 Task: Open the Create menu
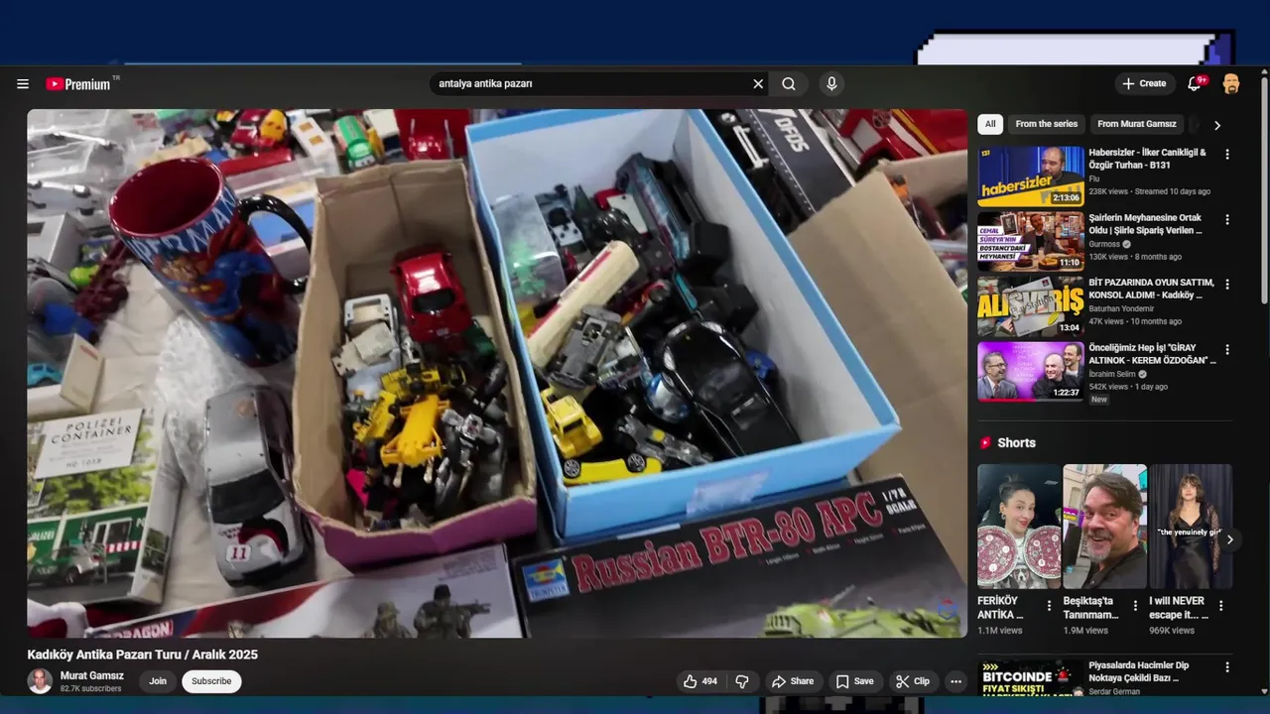(x=1145, y=84)
